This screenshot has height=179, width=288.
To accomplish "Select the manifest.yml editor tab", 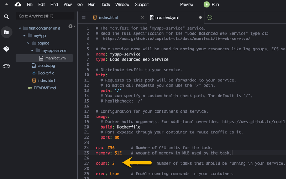I will tap(175, 17).
